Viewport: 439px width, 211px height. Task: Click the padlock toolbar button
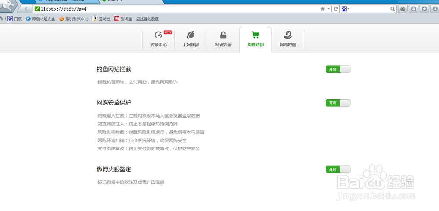414,9
